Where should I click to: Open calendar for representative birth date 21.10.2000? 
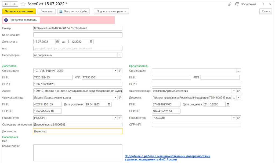[x=228, y=104]
